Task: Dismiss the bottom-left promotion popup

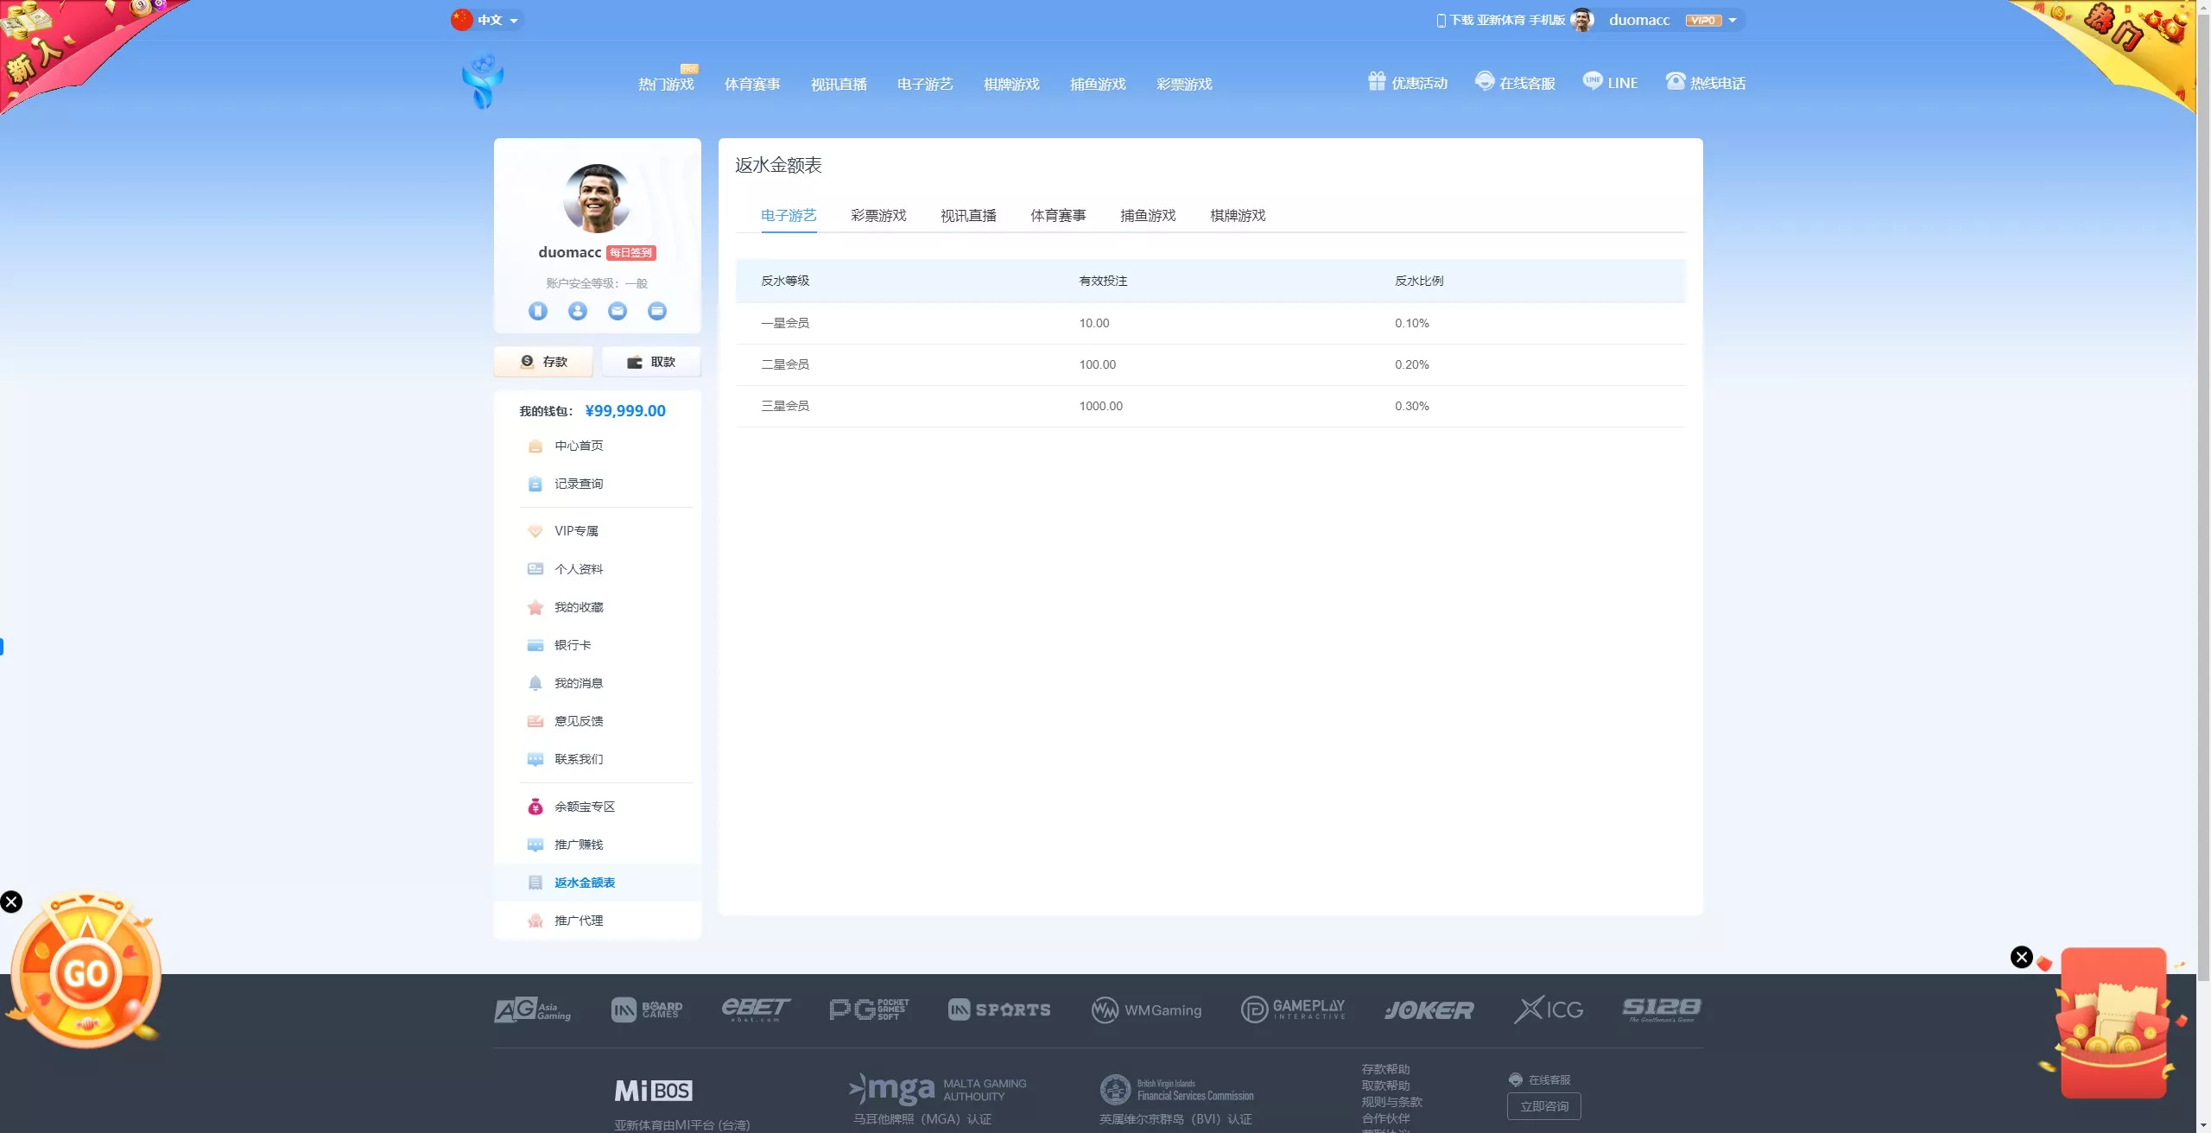Action: pyautogui.click(x=11, y=902)
